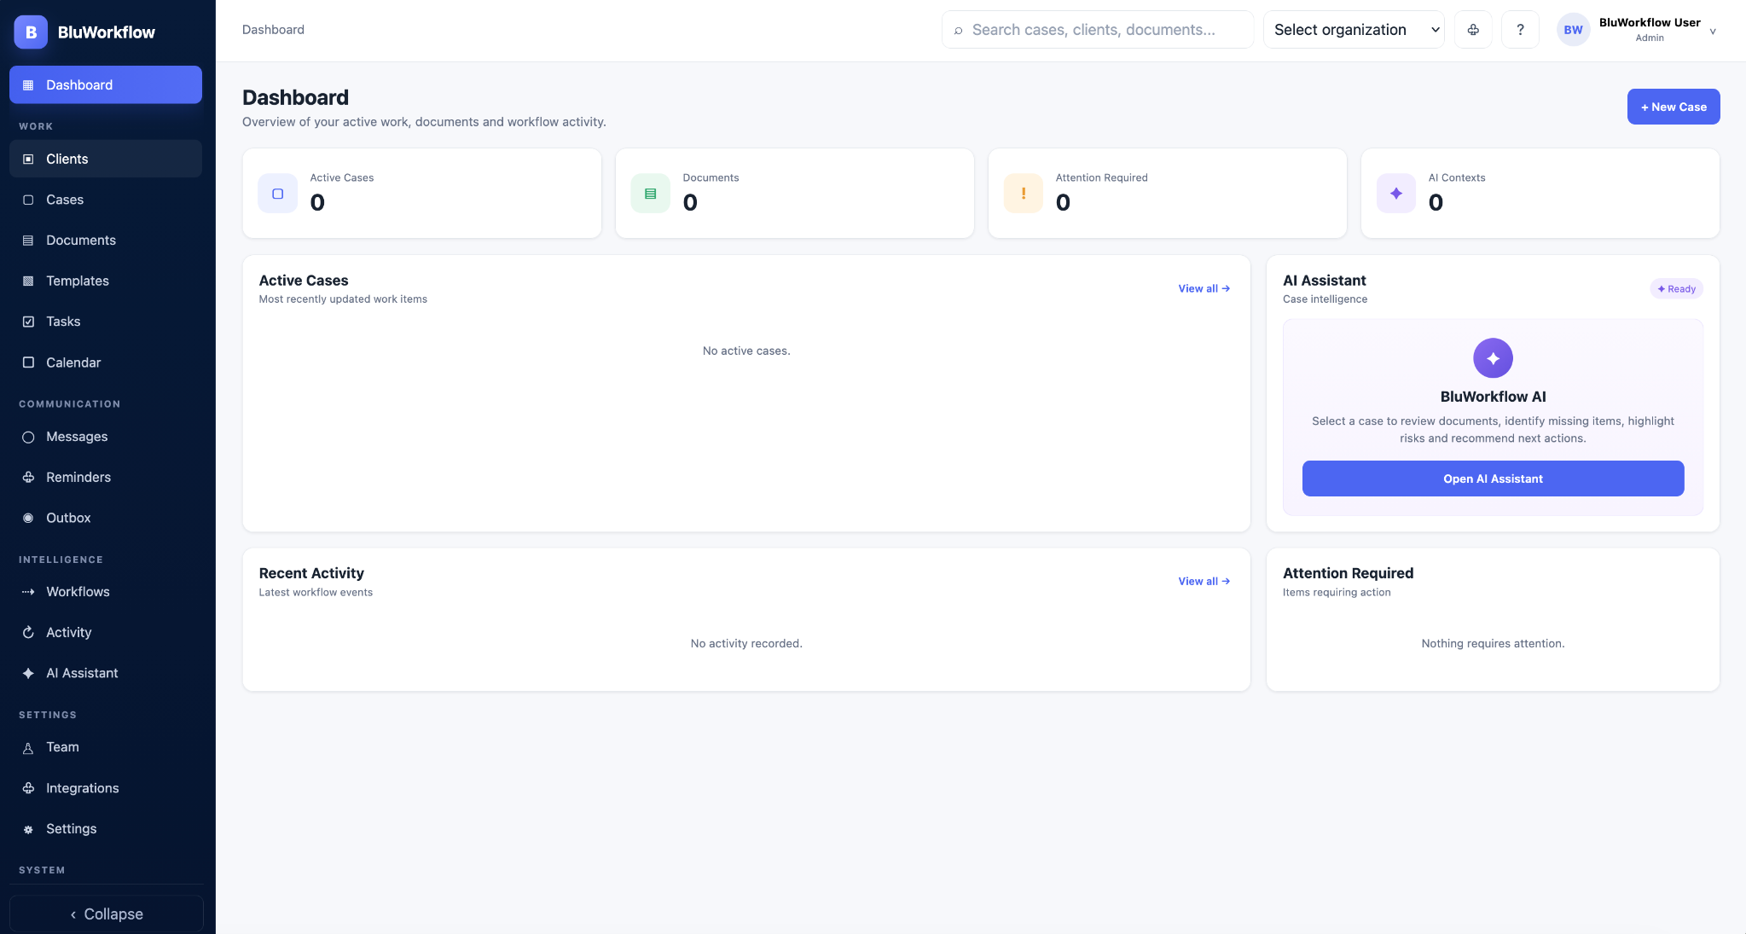Click the BluWorkflow logo icon
1746x934 pixels.
point(31,32)
